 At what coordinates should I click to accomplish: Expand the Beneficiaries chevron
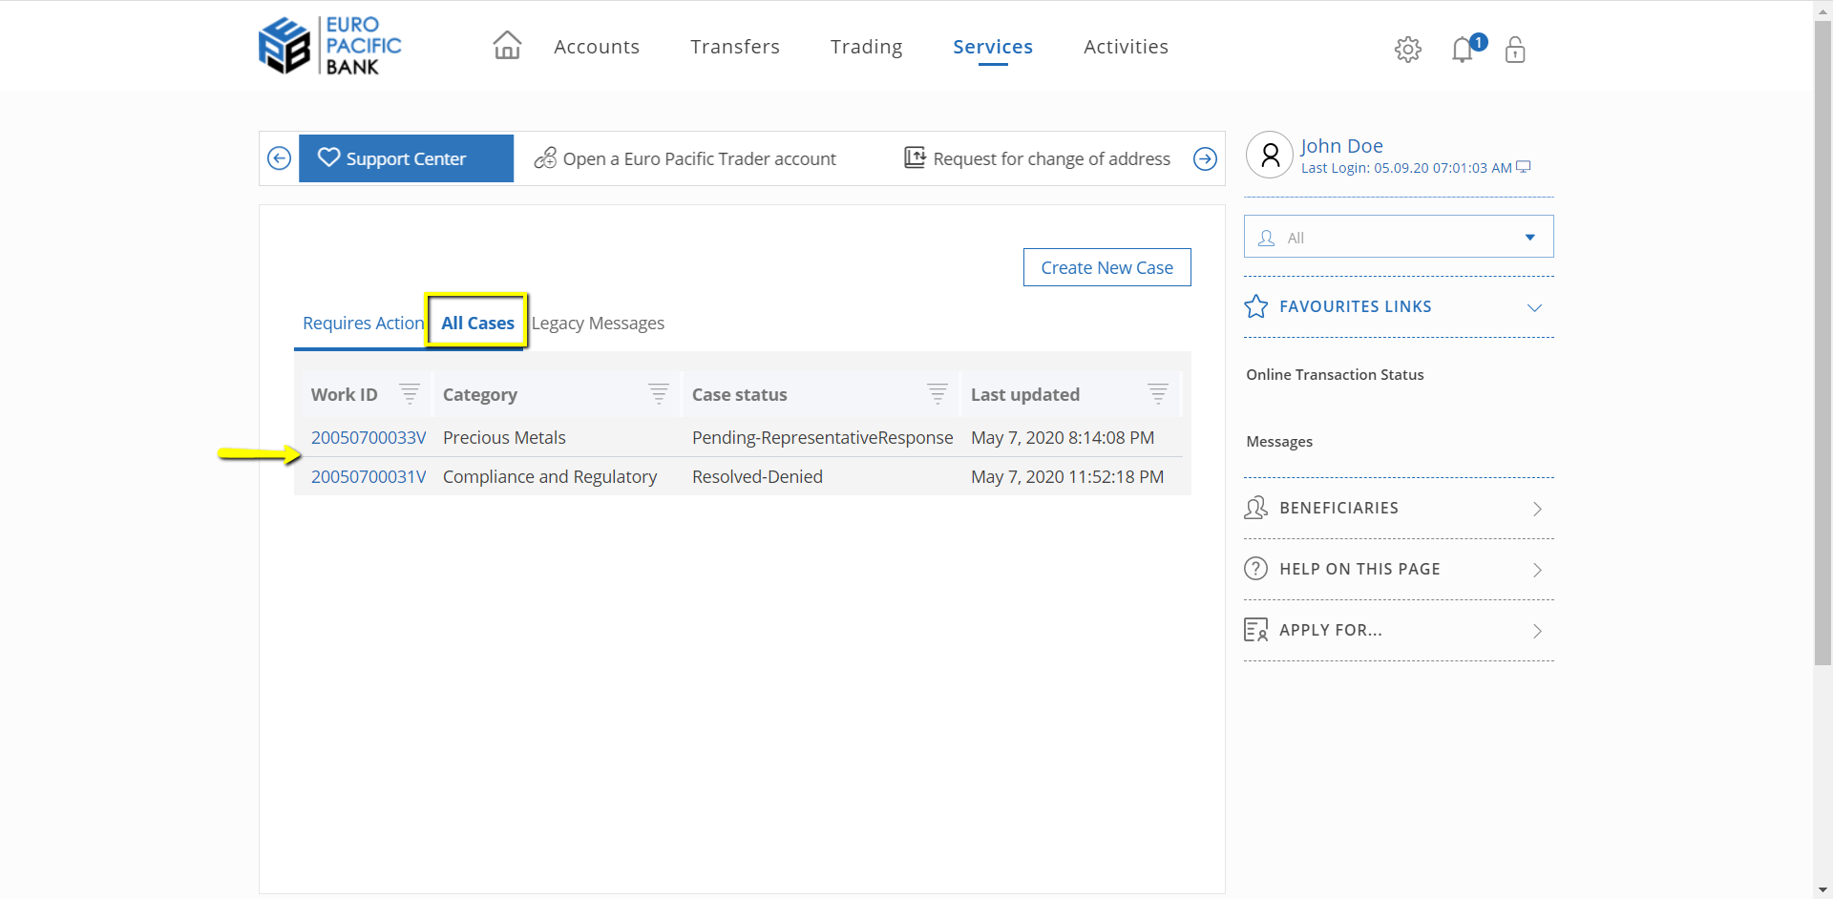(x=1537, y=509)
